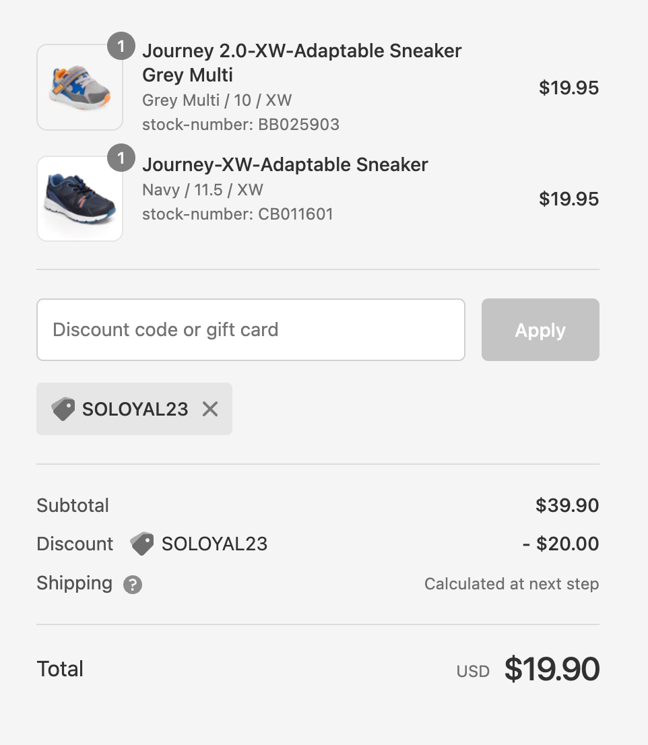Screen dimensions: 648x745
Task: Click the - $20.00 discount amount
Action: [560, 544]
